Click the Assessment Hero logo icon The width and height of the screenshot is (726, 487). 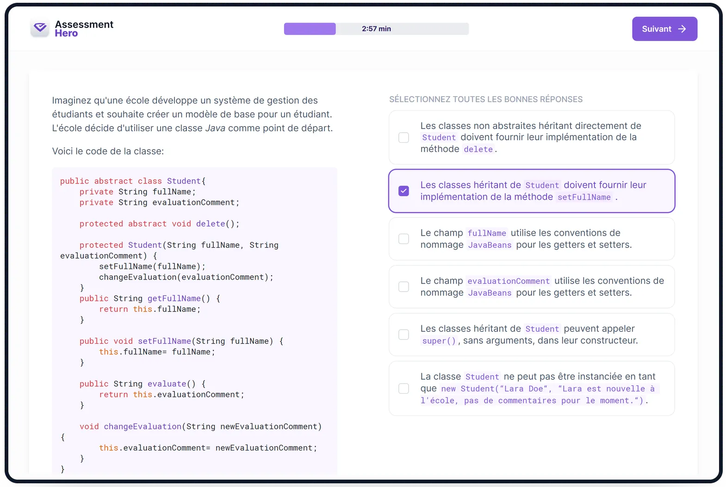(40, 29)
